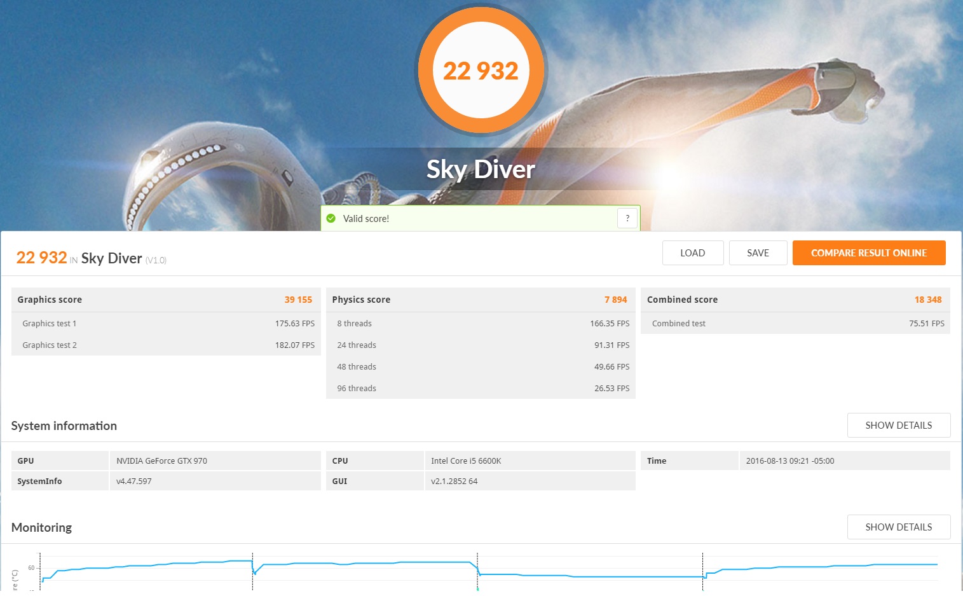This screenshot has width=963, height=596.
Task: Click the SAVE button
Action: pos(758,253)
